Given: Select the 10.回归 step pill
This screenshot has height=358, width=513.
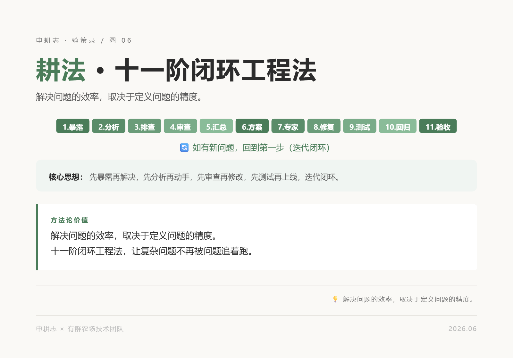Looking at the screenshot, I should [398, 126].
